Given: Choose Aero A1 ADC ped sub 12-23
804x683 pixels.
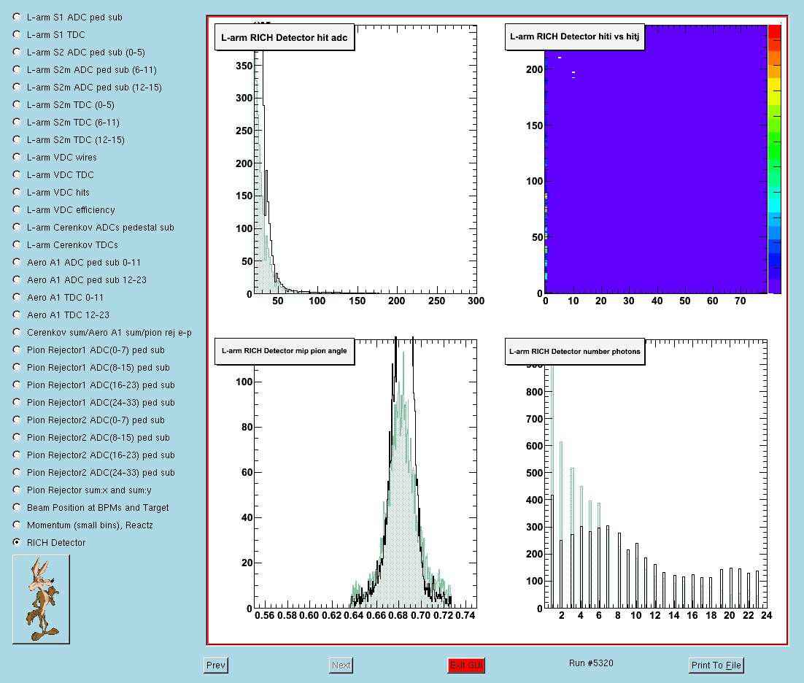Looking at the screenshot, I should click(x=17, y=279).
